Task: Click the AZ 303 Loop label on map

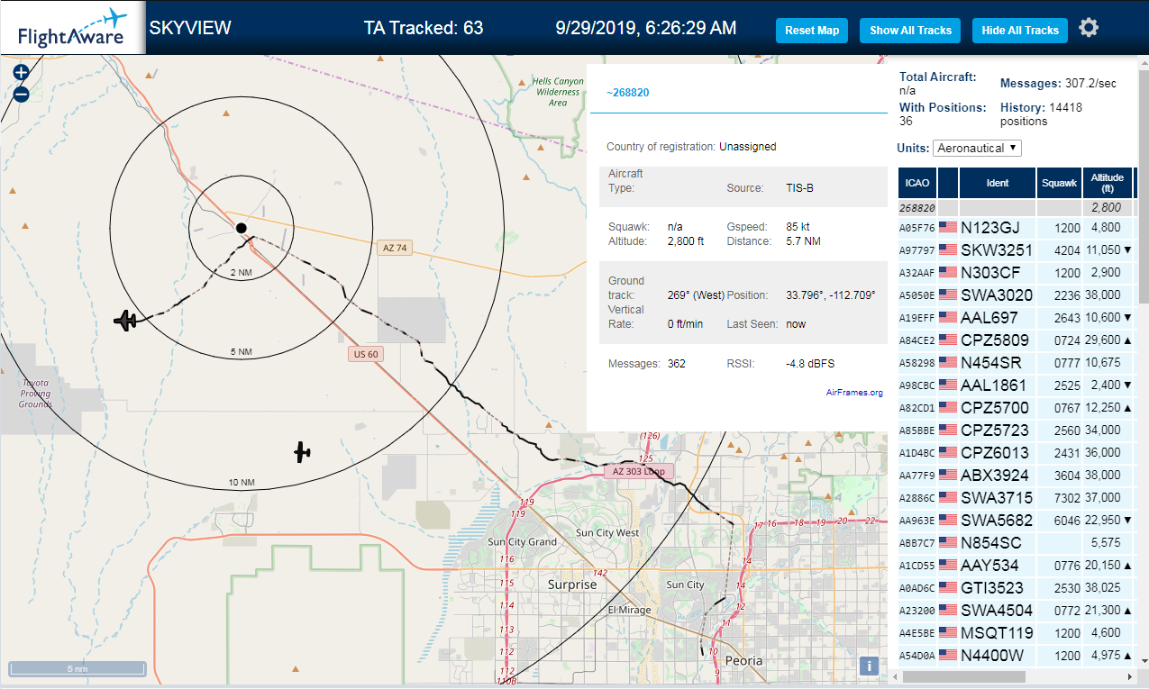Action: coord(638,471)
